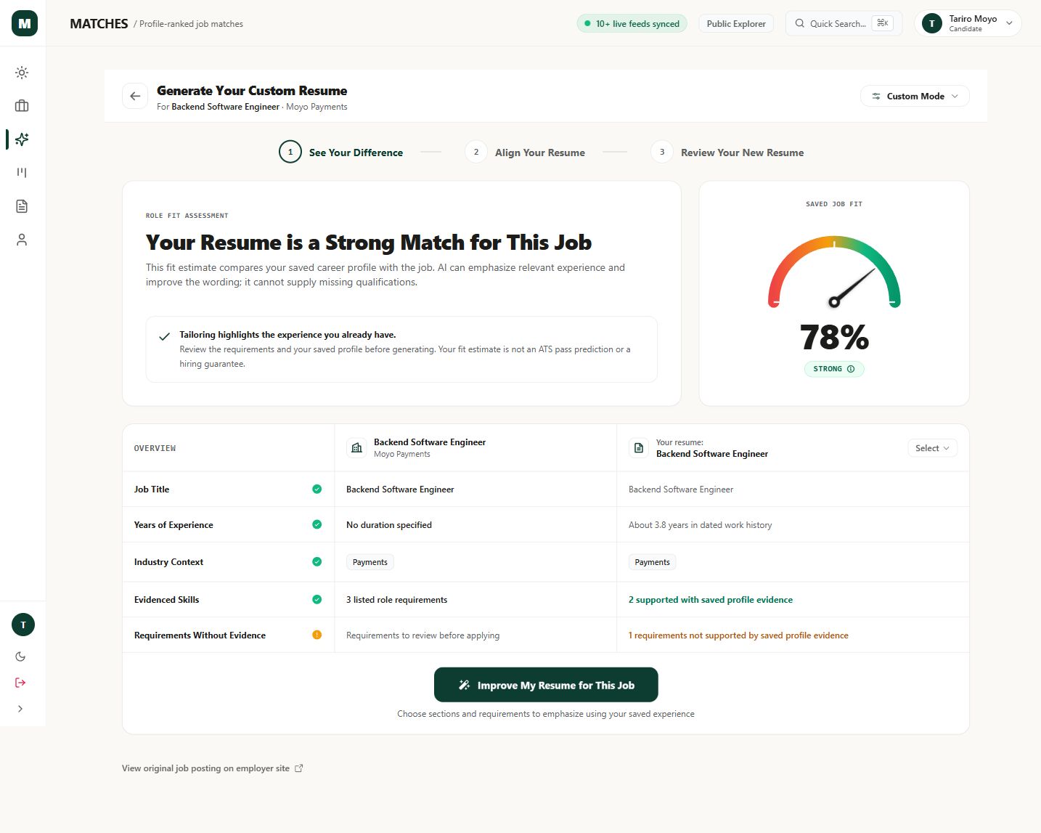Click 3 listed role requirements text

(x=396, y=600)
